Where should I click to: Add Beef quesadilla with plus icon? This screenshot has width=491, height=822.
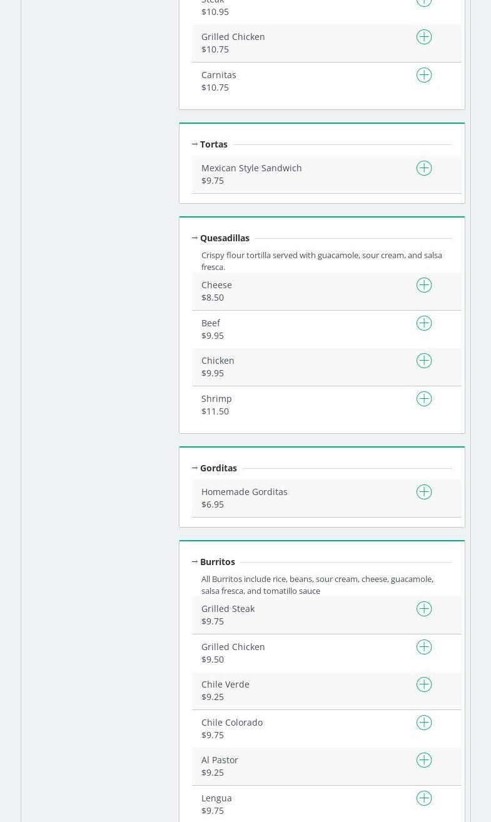tap(424, 323)
